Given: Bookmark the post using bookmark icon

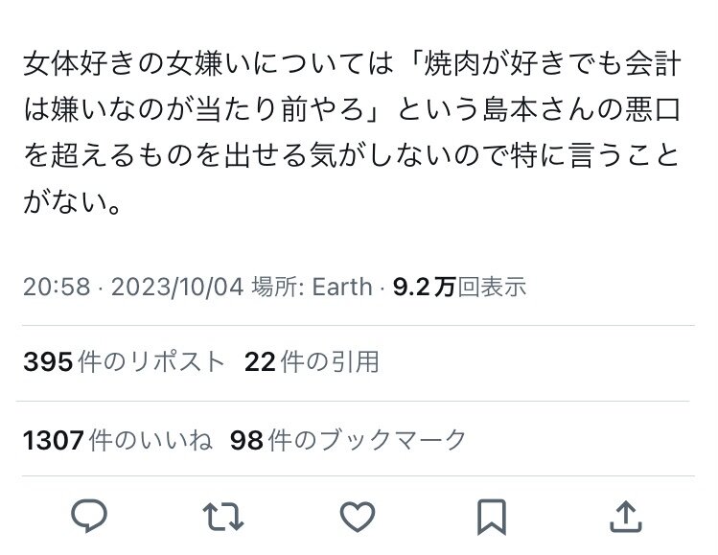Looking at the screenshot, I should click(492, 518).
